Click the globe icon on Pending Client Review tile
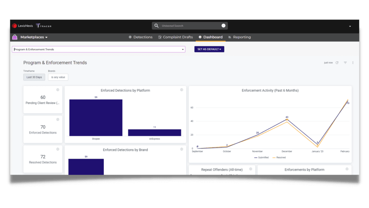 coord(58,90)
